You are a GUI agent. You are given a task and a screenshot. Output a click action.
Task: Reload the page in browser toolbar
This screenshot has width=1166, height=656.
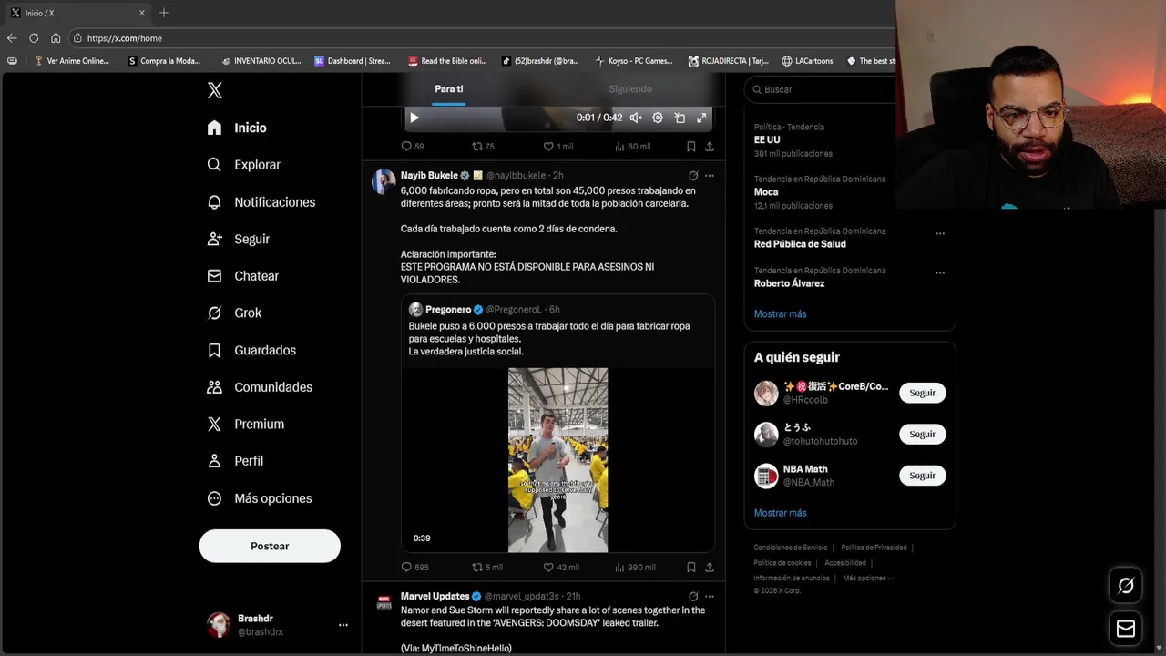click(34, 38)
